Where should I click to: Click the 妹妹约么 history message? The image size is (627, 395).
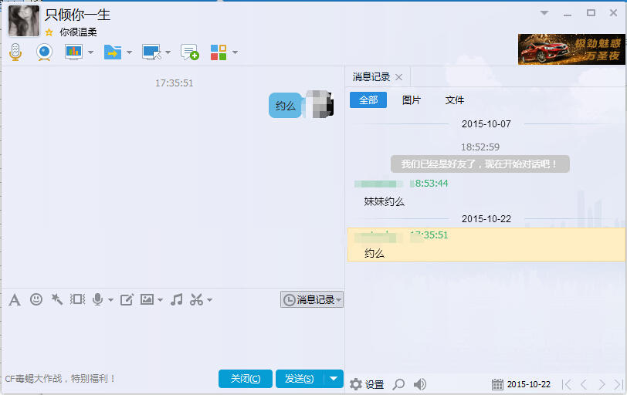coord(385,201)
